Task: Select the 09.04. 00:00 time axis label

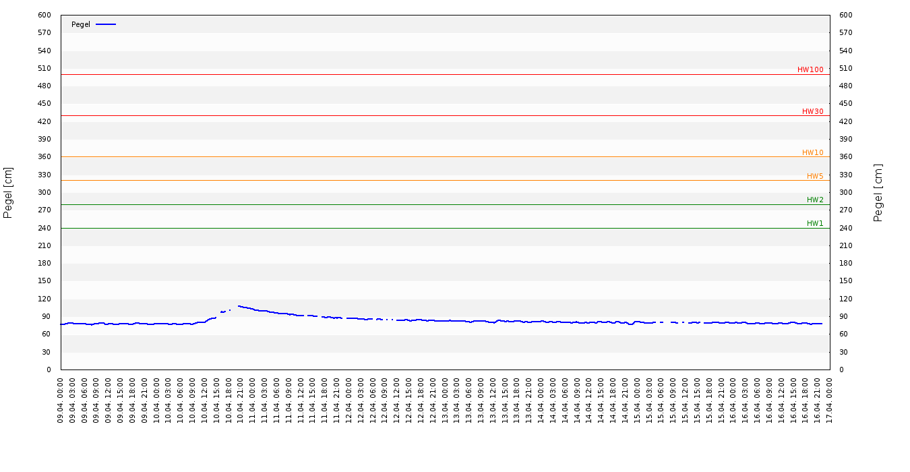Action: pyautogui.click(x=61, y=401)
